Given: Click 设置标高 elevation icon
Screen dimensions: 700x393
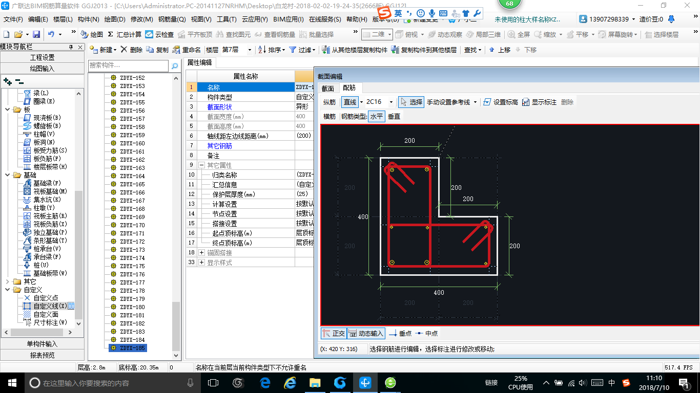Looking at the screenshot, I should [x=500, y=102].
